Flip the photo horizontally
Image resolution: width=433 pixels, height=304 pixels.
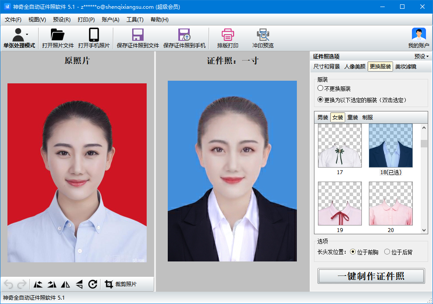pos(65,284)
